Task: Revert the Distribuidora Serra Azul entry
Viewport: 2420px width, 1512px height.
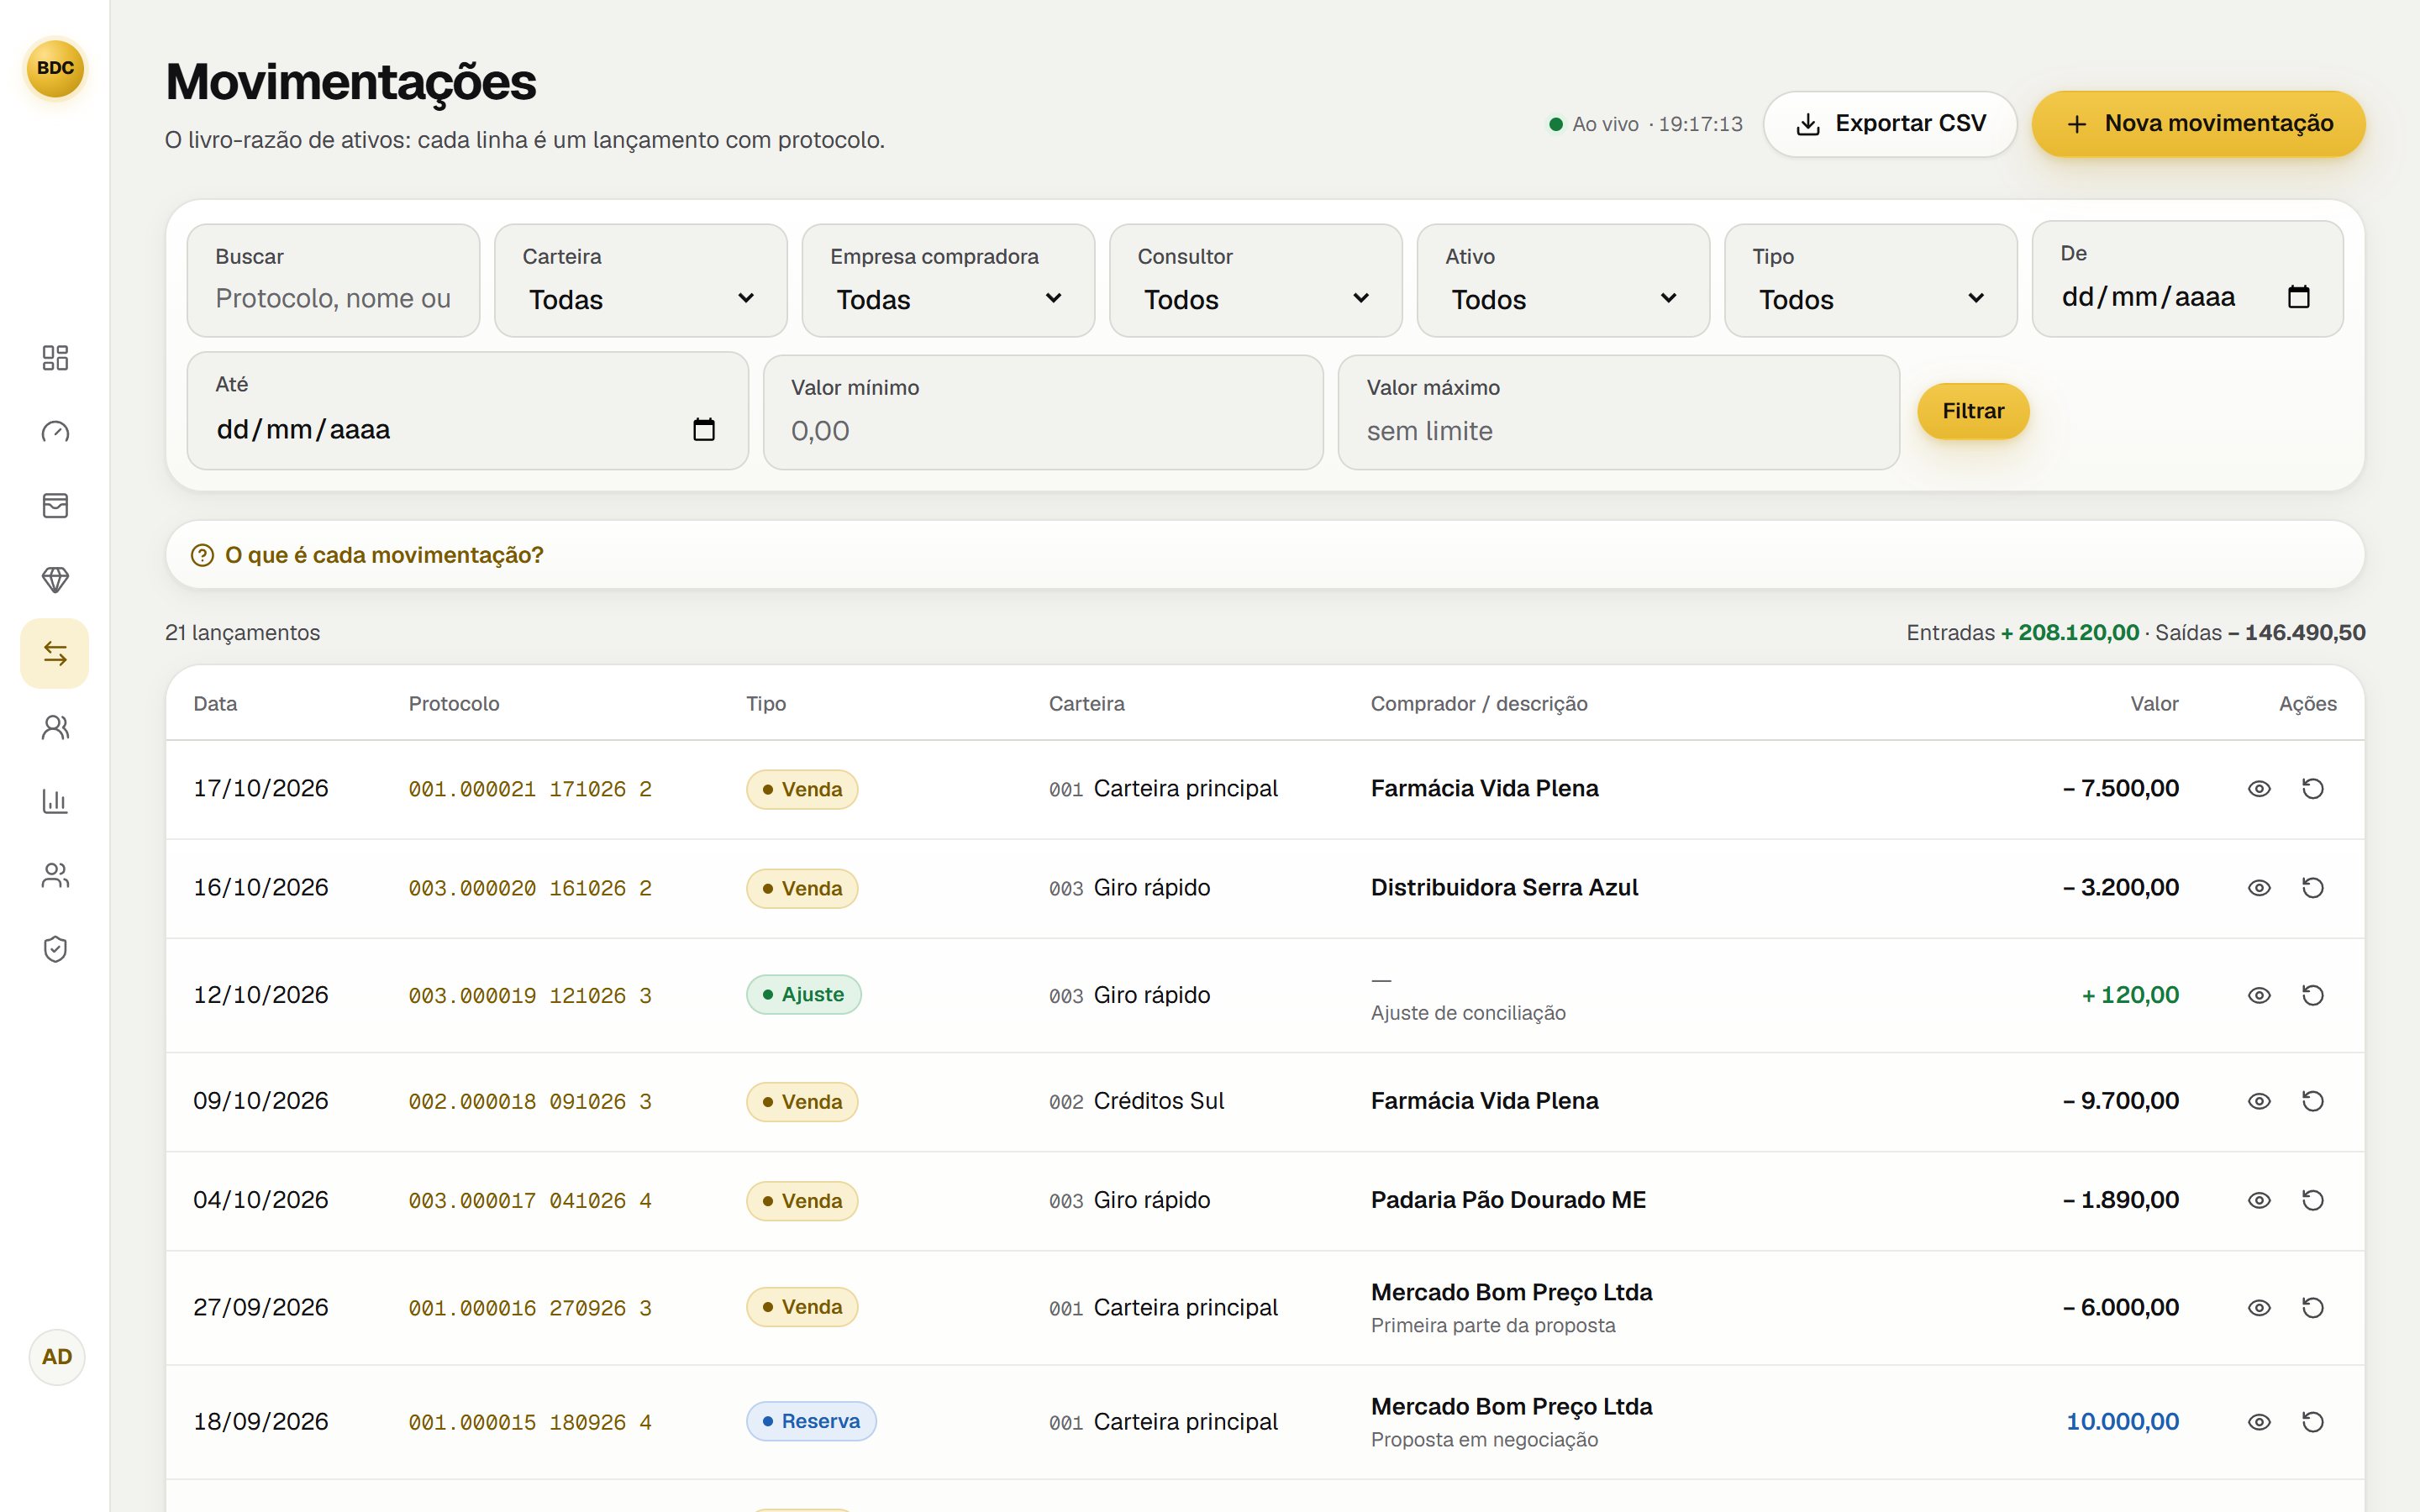Action: tap(2313, 888)
